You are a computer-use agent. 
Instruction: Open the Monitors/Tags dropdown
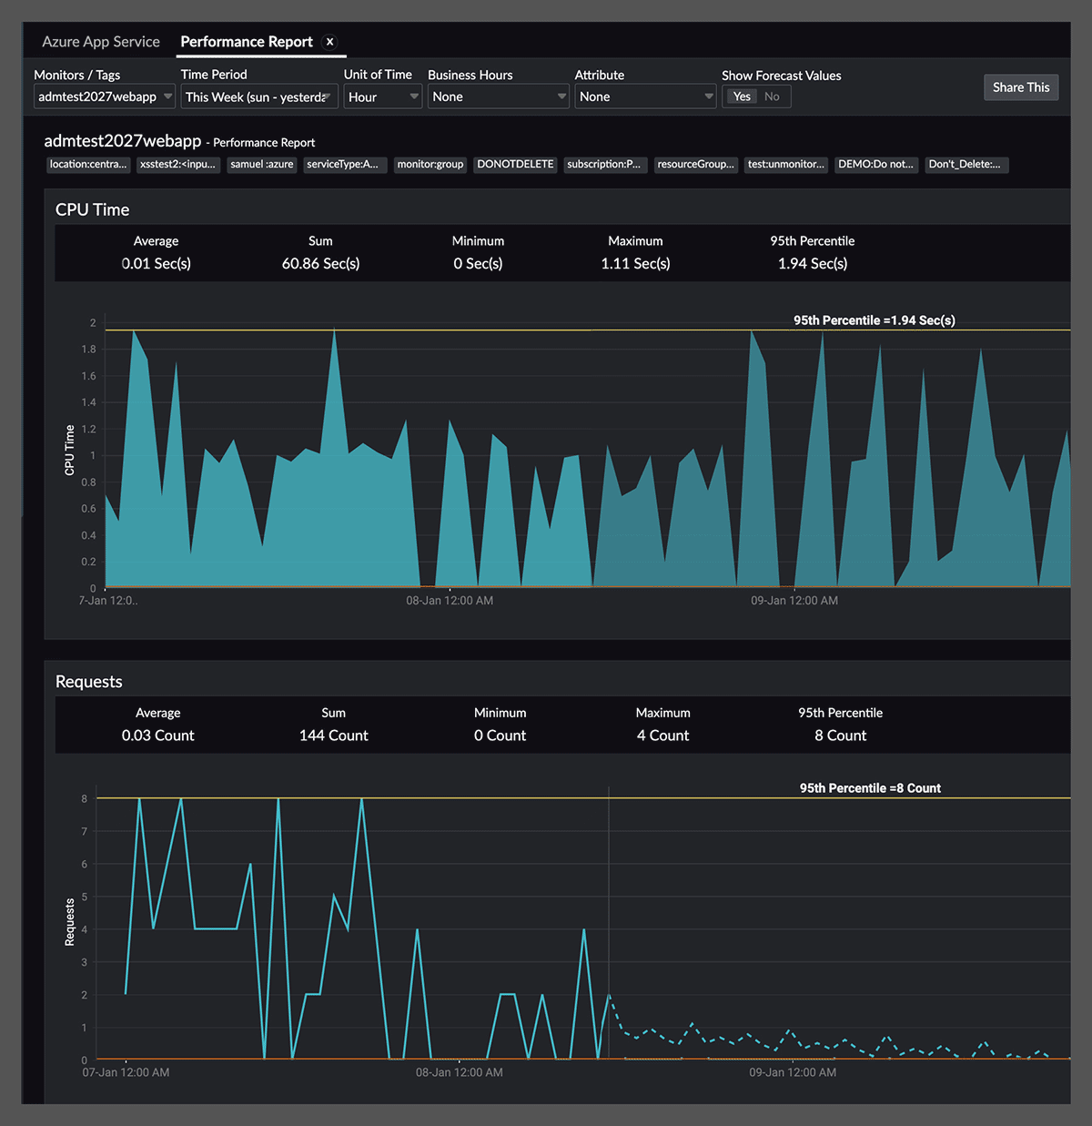click(x=103, y=96)
